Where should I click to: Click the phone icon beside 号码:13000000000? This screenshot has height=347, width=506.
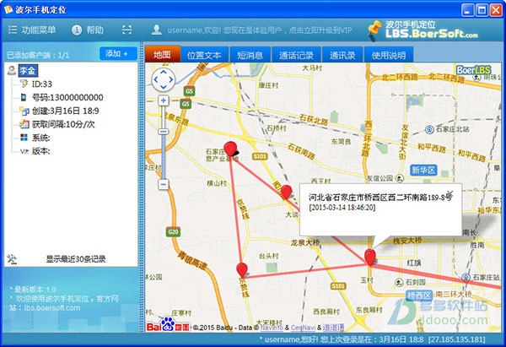(24, 97)
